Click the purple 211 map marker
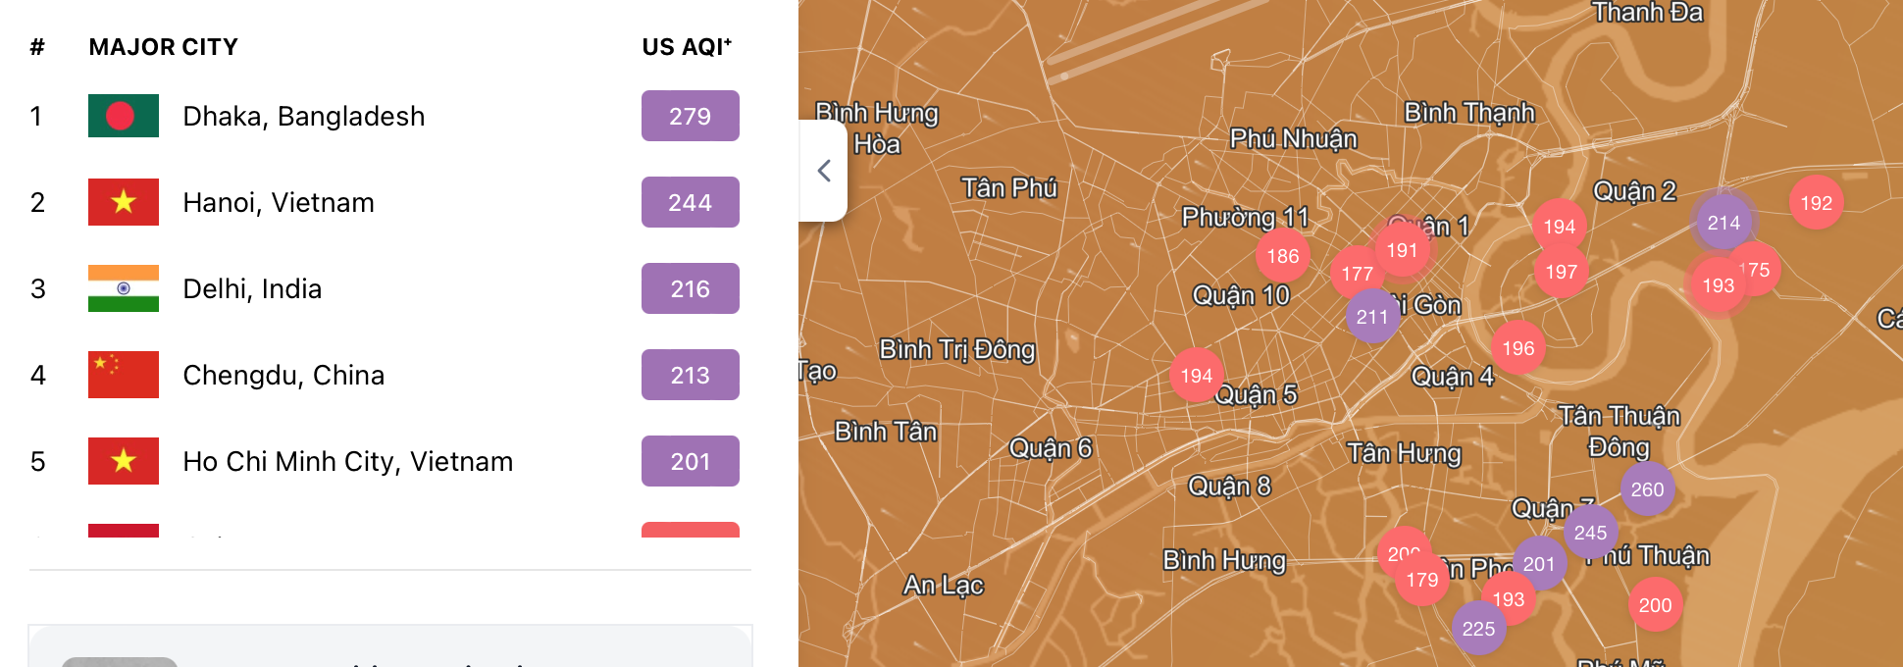Viewport: 1903px width, 667px height. (x=1372, y=317)
